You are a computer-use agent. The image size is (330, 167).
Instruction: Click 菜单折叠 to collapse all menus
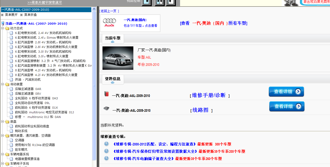tap(30, 15)
